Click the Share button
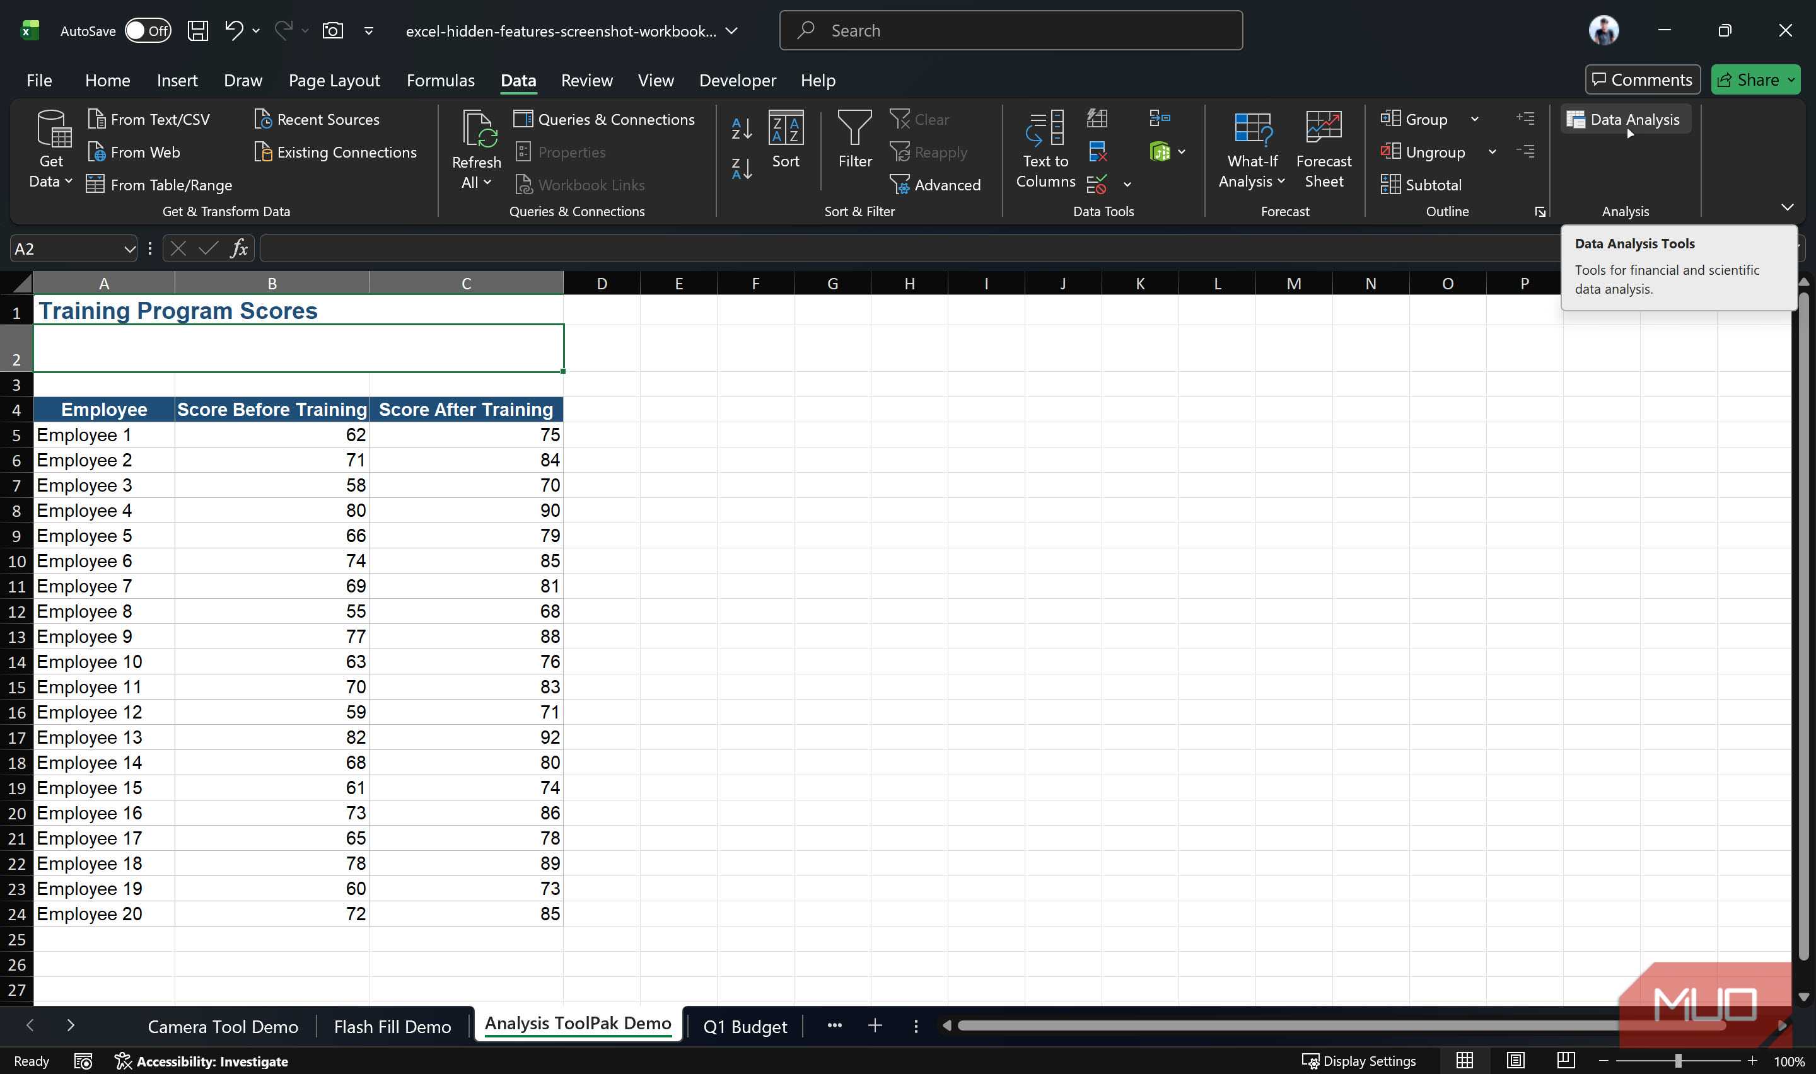Screen dimensions: 1816x1074 pyautogui.click(x=1755, y=79)
